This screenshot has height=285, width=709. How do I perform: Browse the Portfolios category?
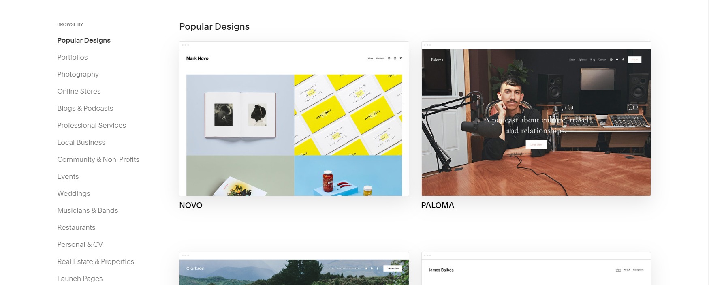click(73, 57)
